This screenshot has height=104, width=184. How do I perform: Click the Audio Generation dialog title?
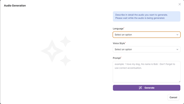click(15, 5)
